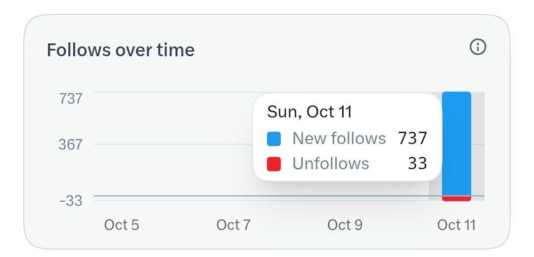Screen dimensions: 534x257
Task: Select the red Unfollows legend square
Action: click(274, 164)
